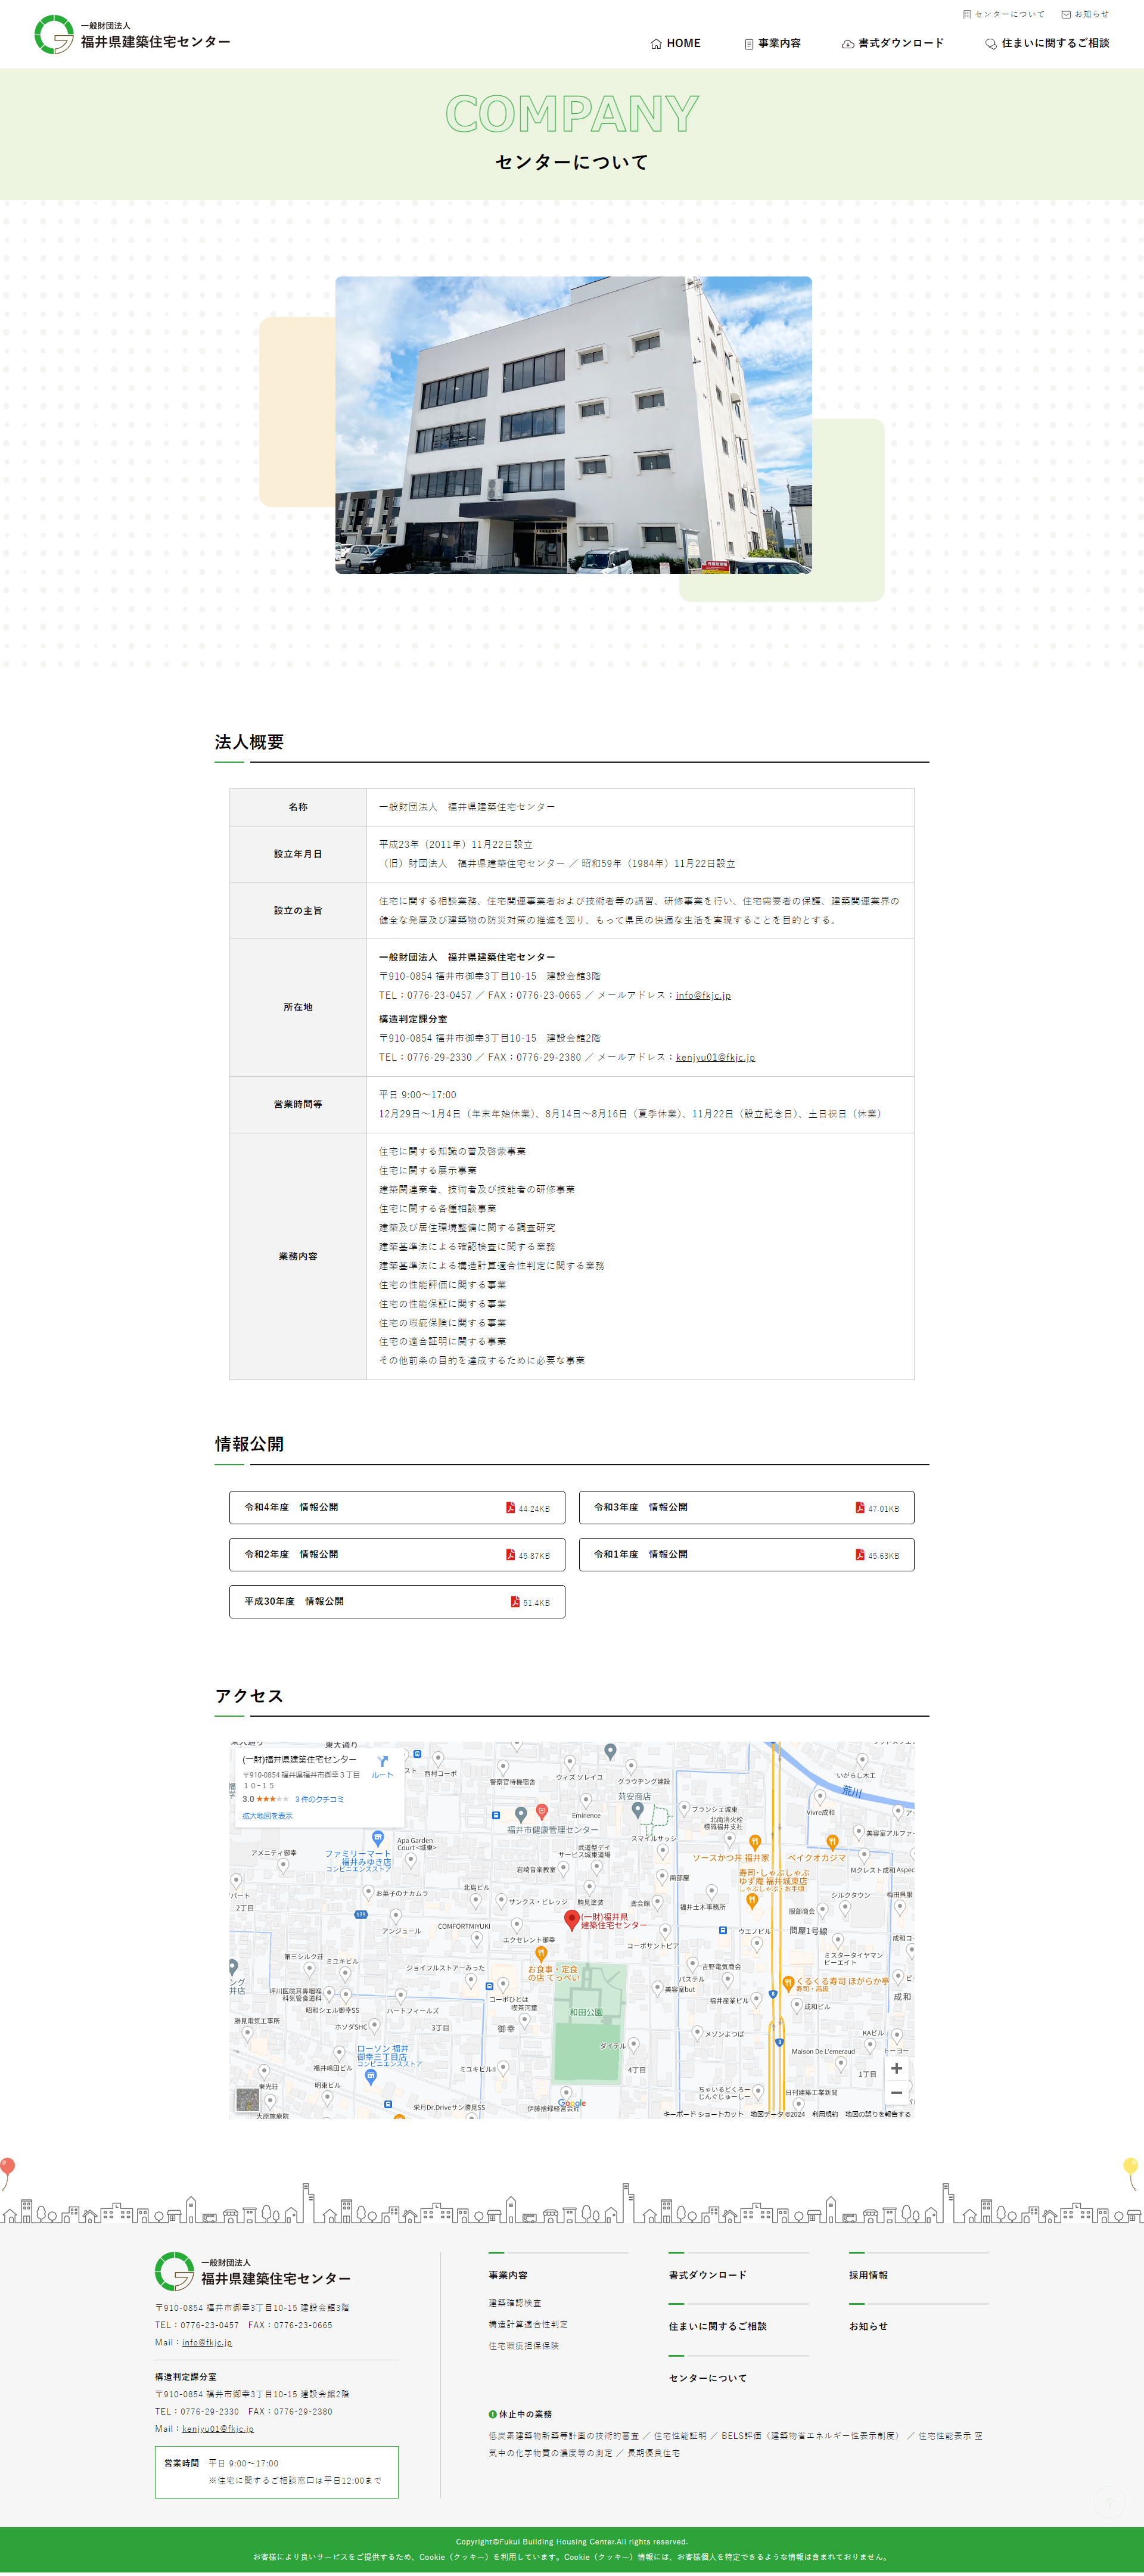This screenshot has width=1144, height=2576.
Task: Click the speech bubble icon for 住まいに関するご相談
Action: pyautogui.click(x=991, y=44)
